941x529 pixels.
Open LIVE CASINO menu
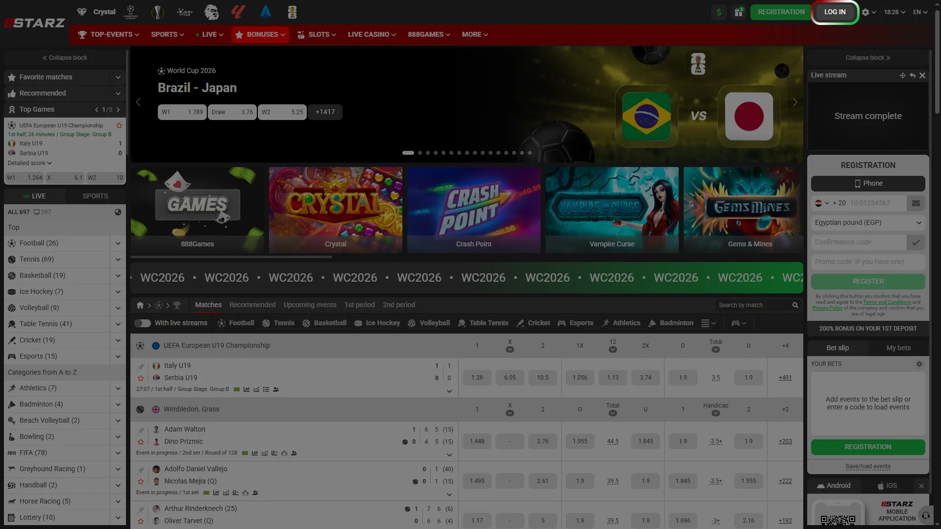(x=371, y=35)
